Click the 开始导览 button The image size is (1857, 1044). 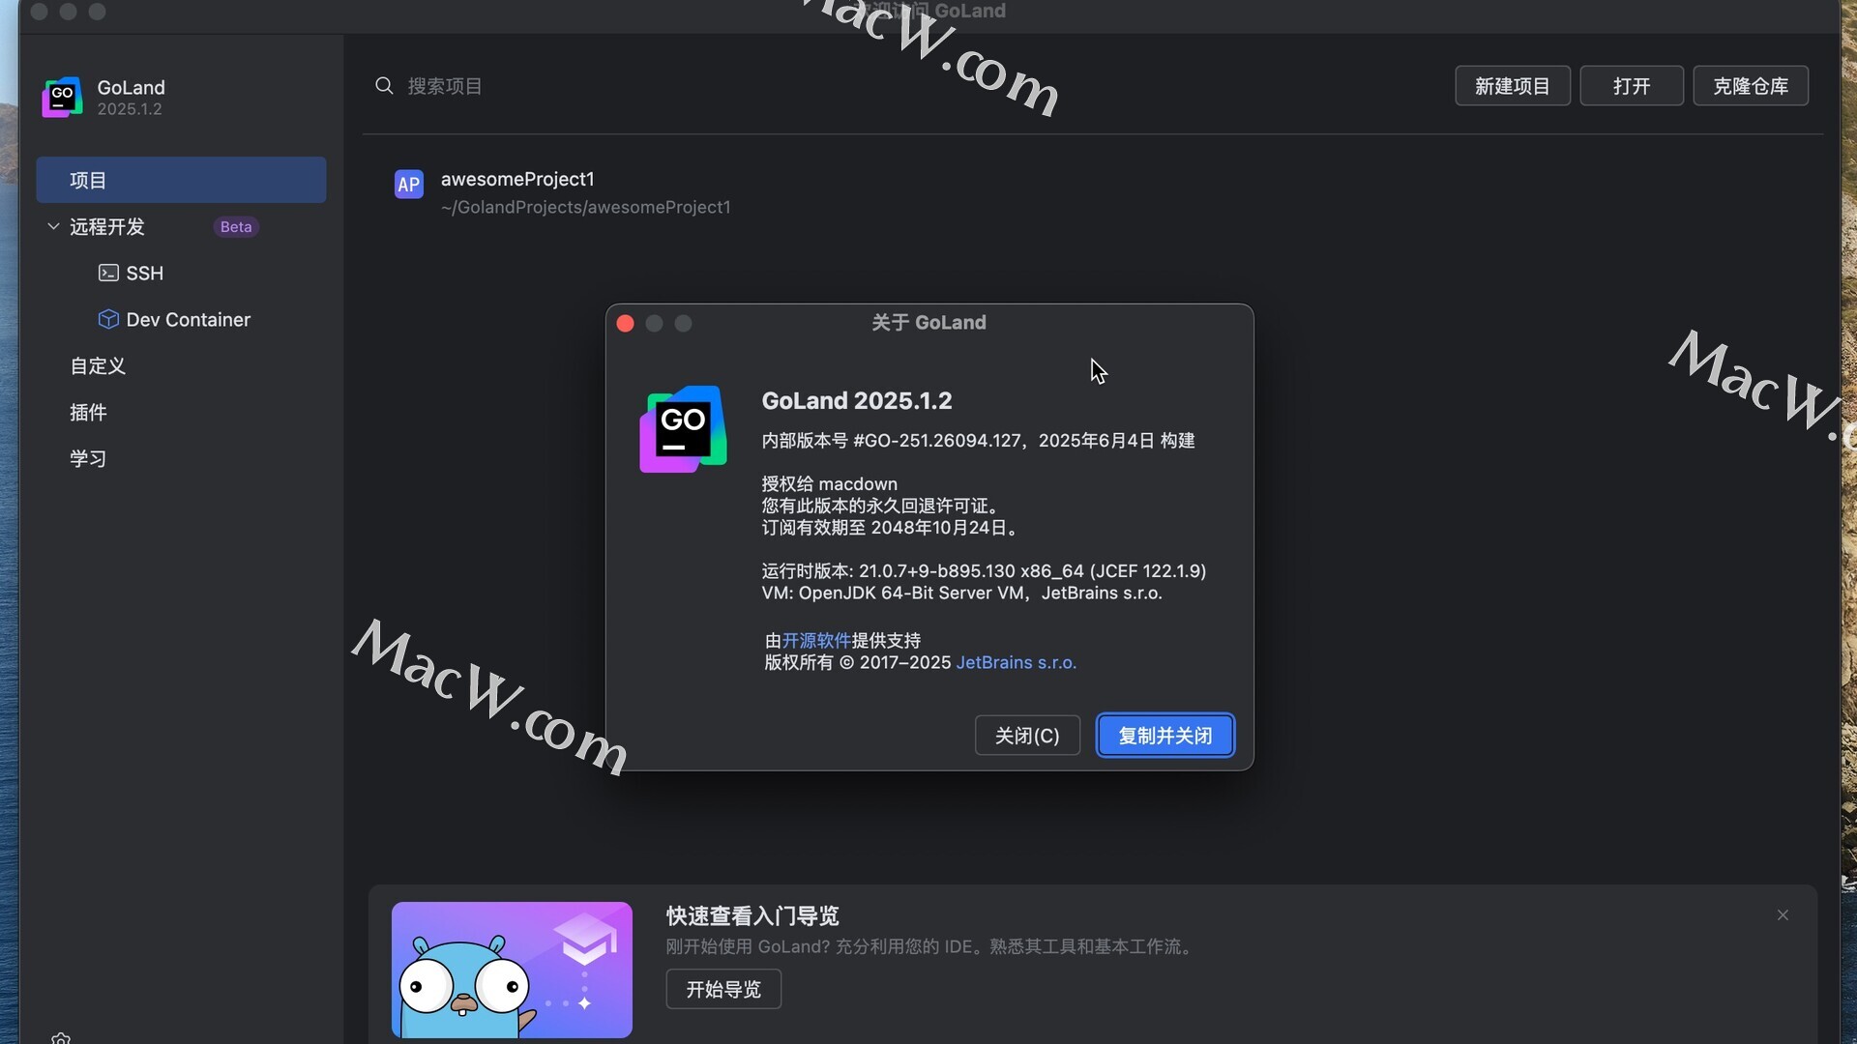coord(723,989)
